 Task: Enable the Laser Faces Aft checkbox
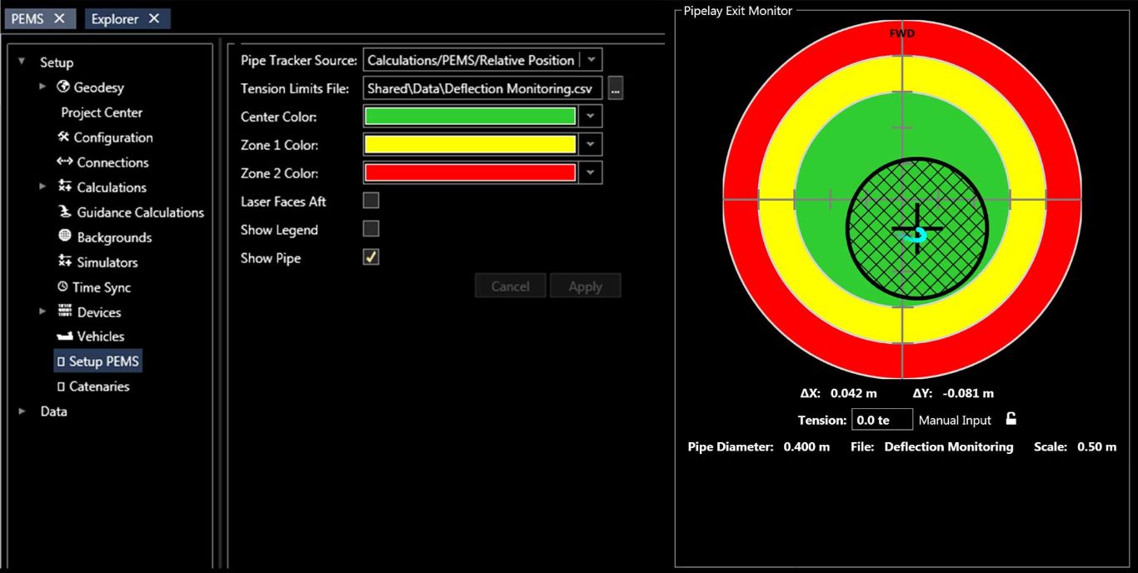tap(372, 201)
